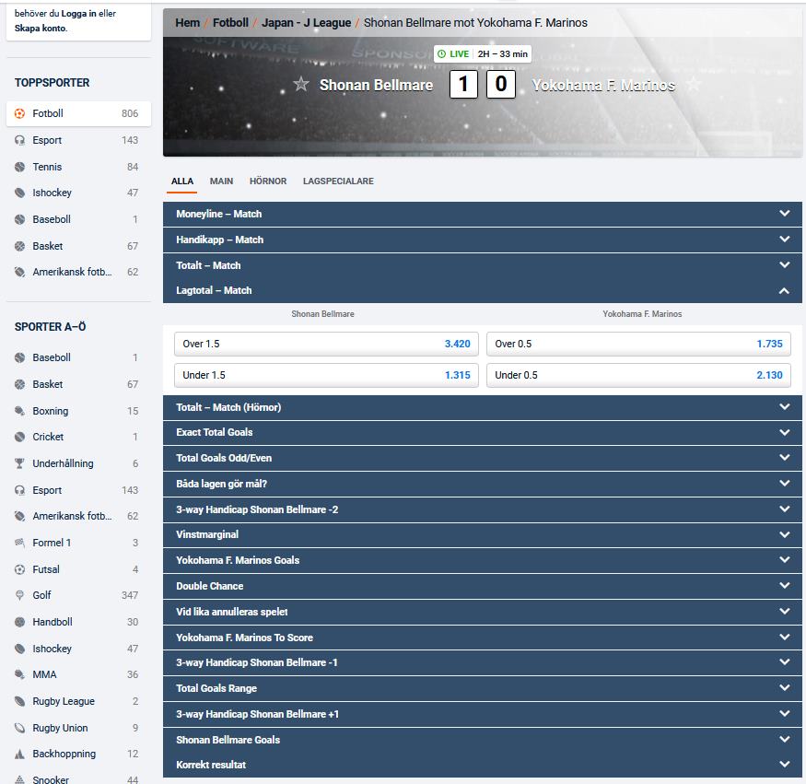Viewport: 806px width, 784px height.
Task: Expand the Vid lika annulleras spelet market
Action: pos(482,612)
